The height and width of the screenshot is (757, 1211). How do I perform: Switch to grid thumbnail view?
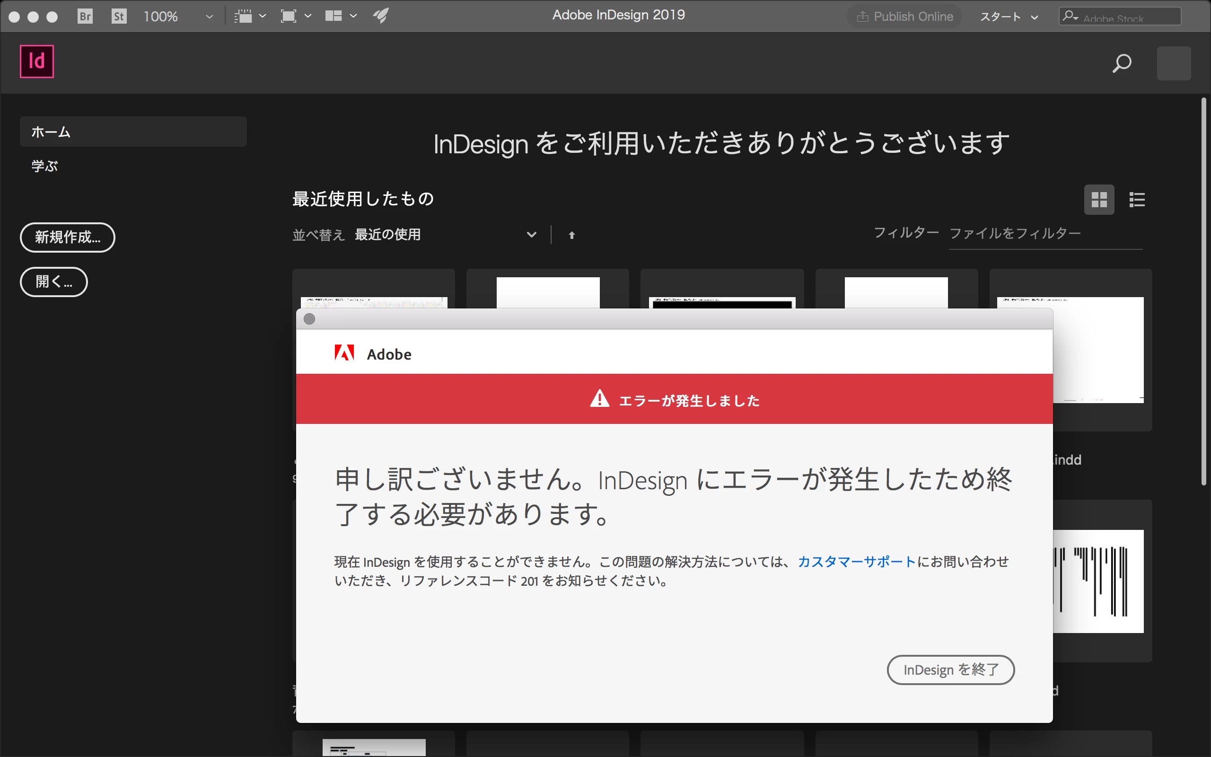[x=1099, y=200]
